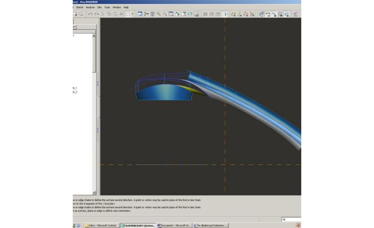
Task: Toggle datum axes display icon
Action: point(239,14)
